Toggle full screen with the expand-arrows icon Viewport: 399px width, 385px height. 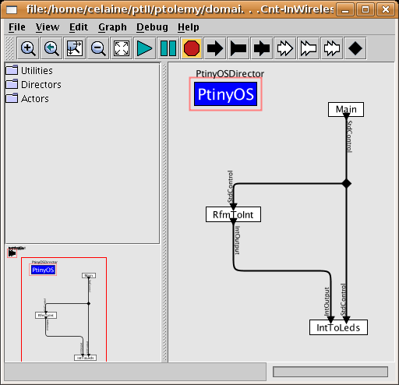click(122, 48)
